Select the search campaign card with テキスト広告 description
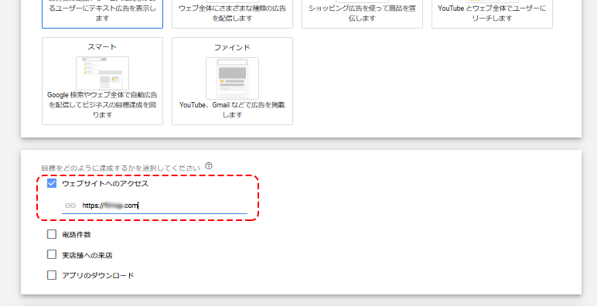Image resolution: width=597 pixels, height=306 pixels. 102,14
